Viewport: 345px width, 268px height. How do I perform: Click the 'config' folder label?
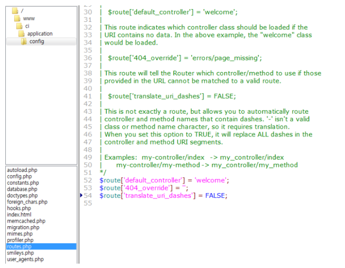(x=37, y=41)
